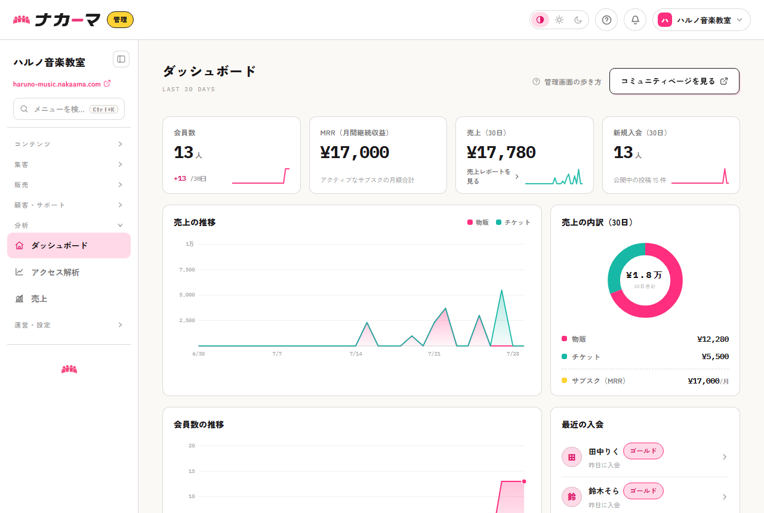Click the pink ハルノ音楽教室 avatar icon
This screenshot has width=764, height=513.
[x=664, y=20]
